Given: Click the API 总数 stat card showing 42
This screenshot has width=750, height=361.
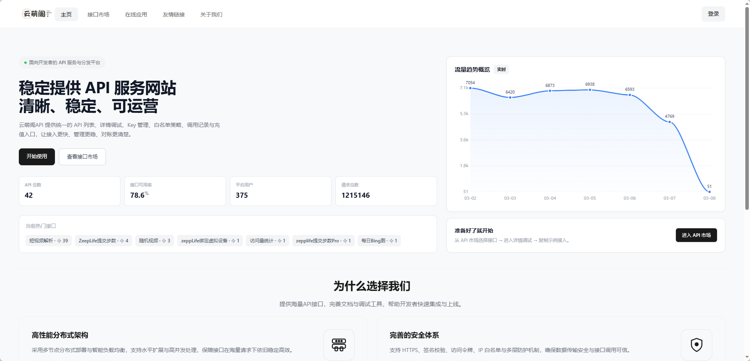Looking at the screenshot, I should coord(69,191).
